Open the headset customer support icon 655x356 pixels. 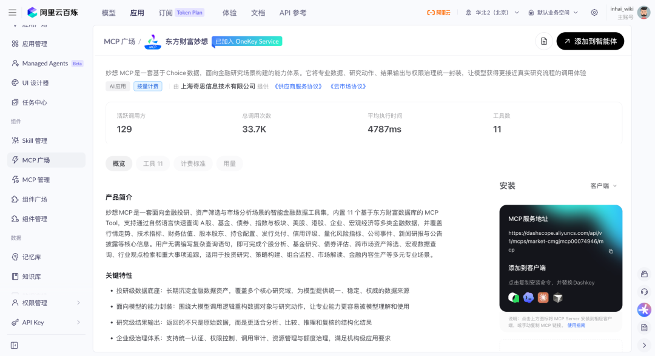(644, 292)
